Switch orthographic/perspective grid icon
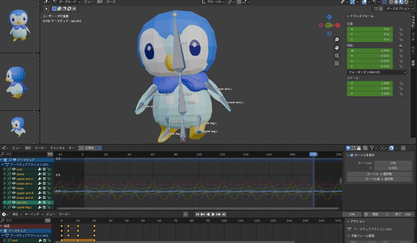417x243 pixels. pos(337,63)
